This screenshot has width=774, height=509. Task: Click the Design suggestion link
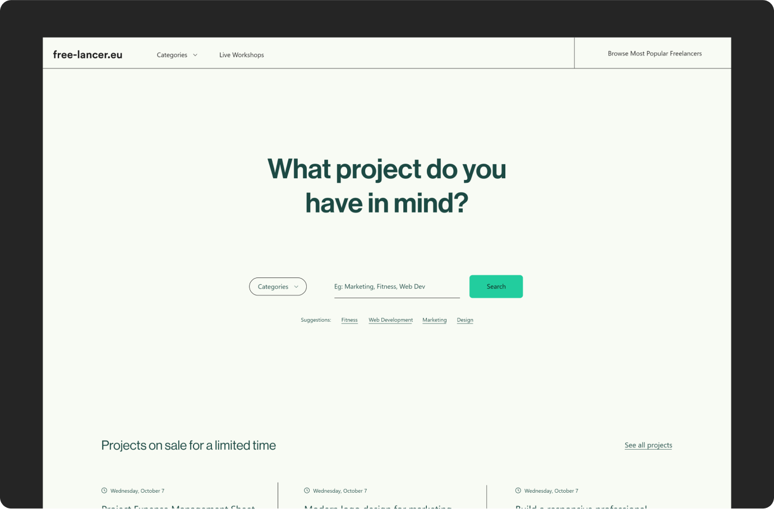coord(465,320)
